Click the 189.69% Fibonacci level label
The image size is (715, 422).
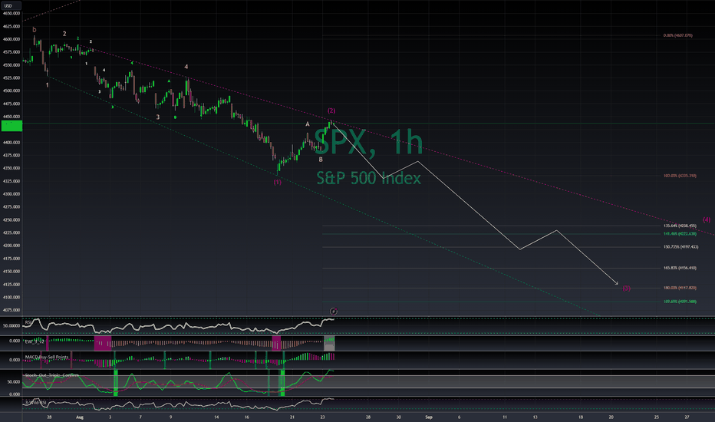pos(680,302)
